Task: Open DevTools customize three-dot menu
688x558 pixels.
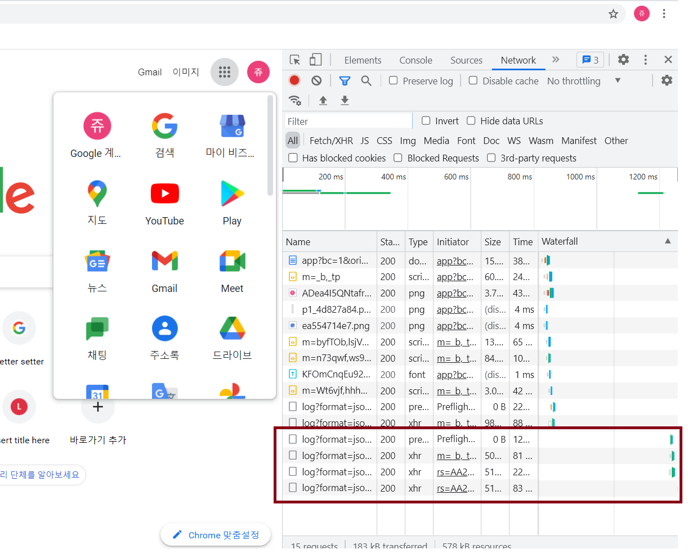Action: click(x=645, y=59)
